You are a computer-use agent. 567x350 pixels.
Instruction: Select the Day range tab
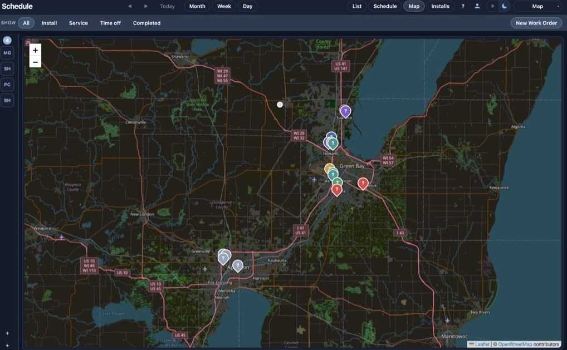pos(248,6)
